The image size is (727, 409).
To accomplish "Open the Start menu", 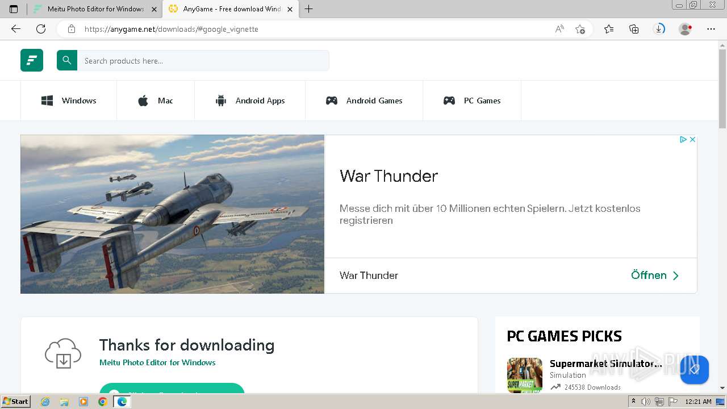I will point(16,402).
